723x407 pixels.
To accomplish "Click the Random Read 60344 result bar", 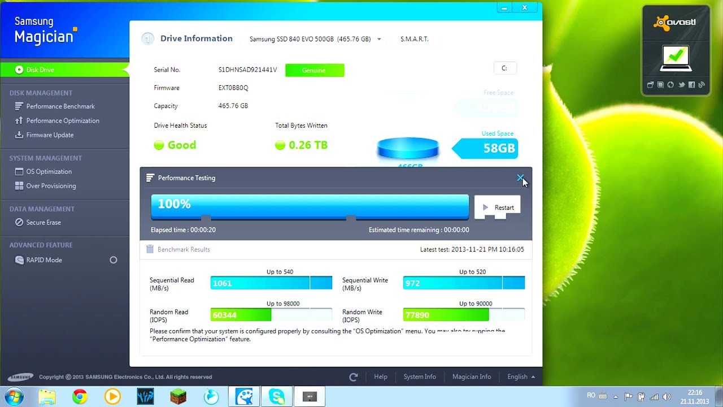I will pyautogui.click(x=271, y=315).
